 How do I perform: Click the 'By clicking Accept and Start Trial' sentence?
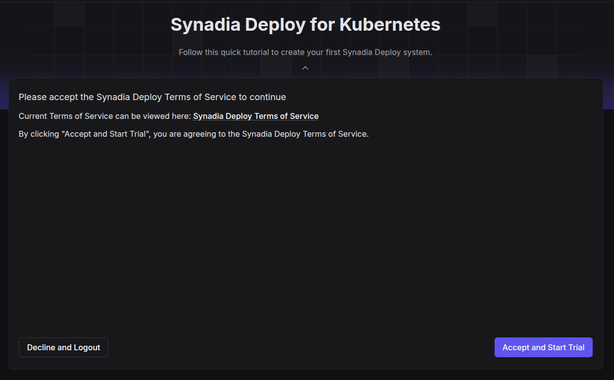194,134
